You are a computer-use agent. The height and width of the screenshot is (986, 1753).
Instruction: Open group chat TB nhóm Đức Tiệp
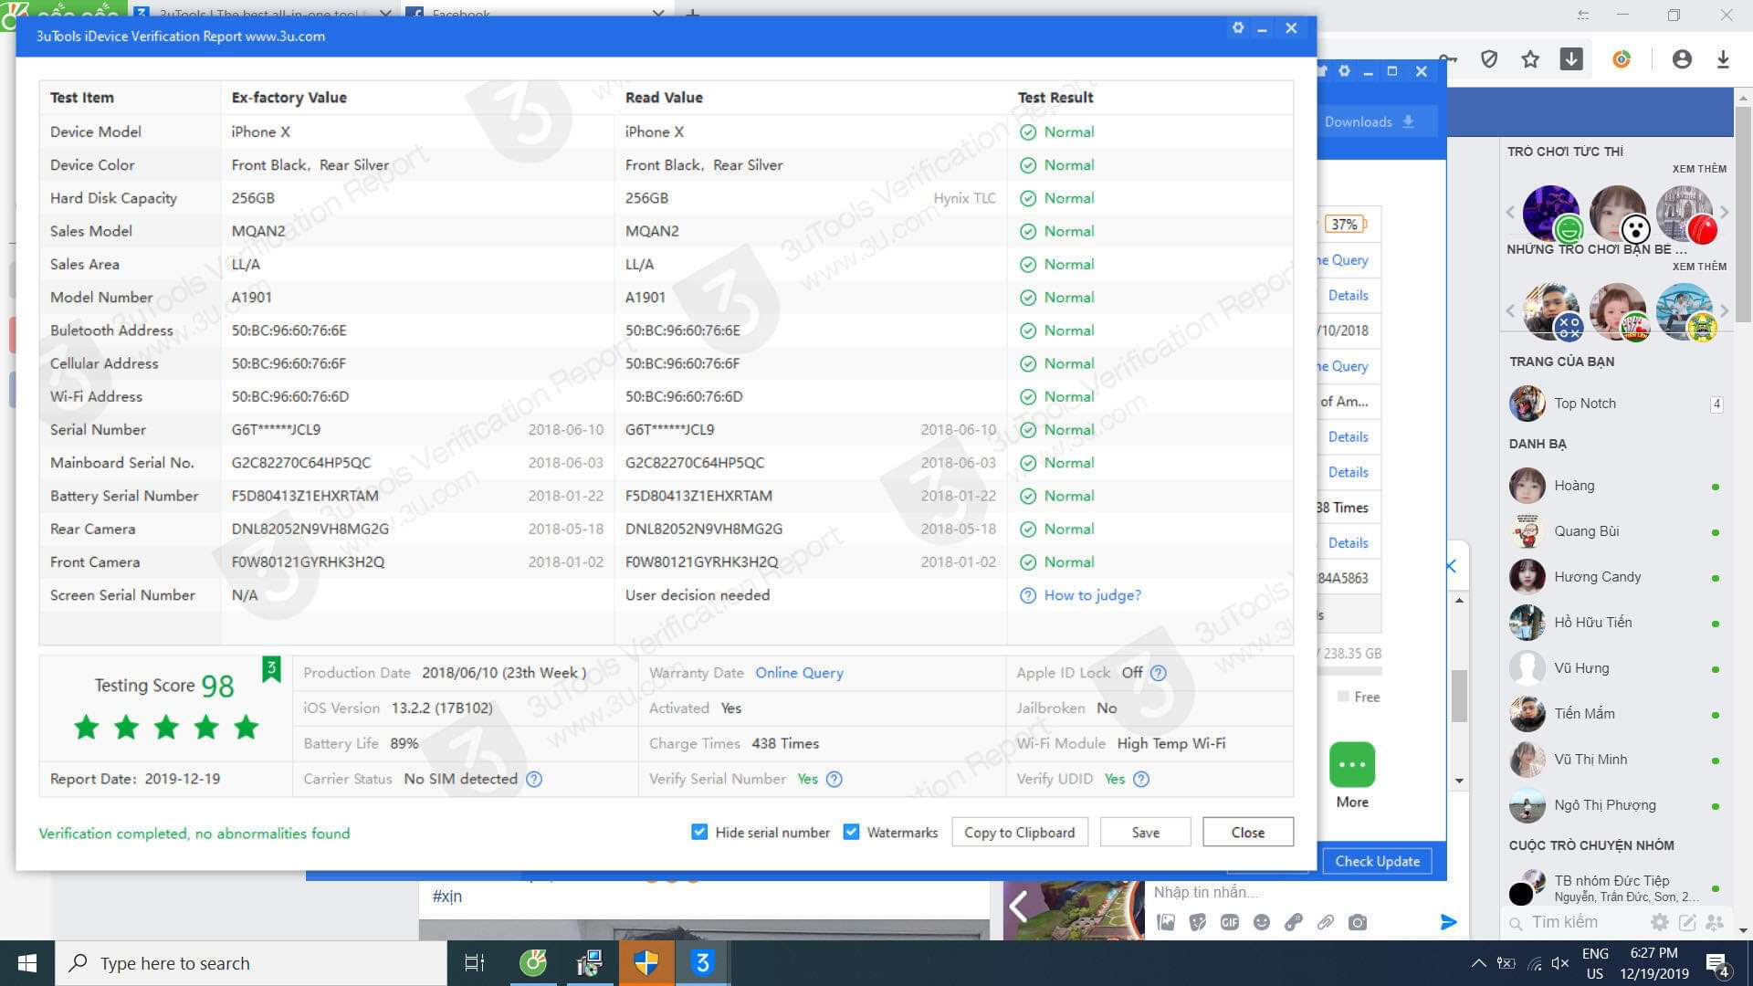pos(1616,887)
